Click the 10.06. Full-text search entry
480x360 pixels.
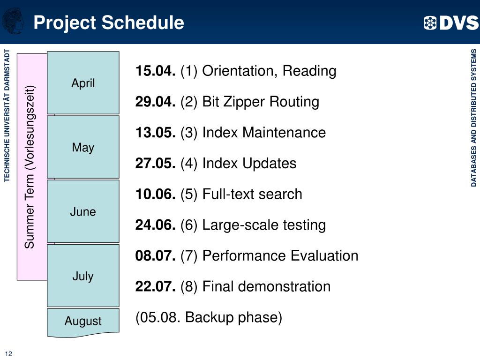click(218, 194)
